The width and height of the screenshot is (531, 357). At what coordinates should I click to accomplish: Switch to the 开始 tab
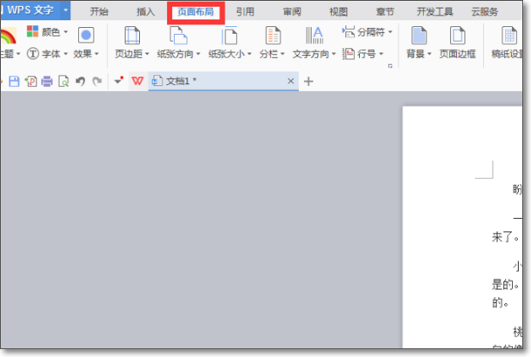tap(99, 12)
